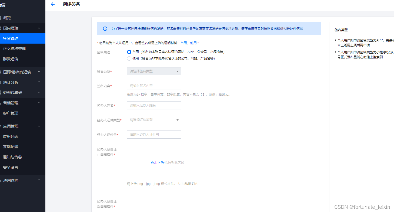Expand the 通用管理 section
The height and width of the screenshot is (212, 394).
23,180
